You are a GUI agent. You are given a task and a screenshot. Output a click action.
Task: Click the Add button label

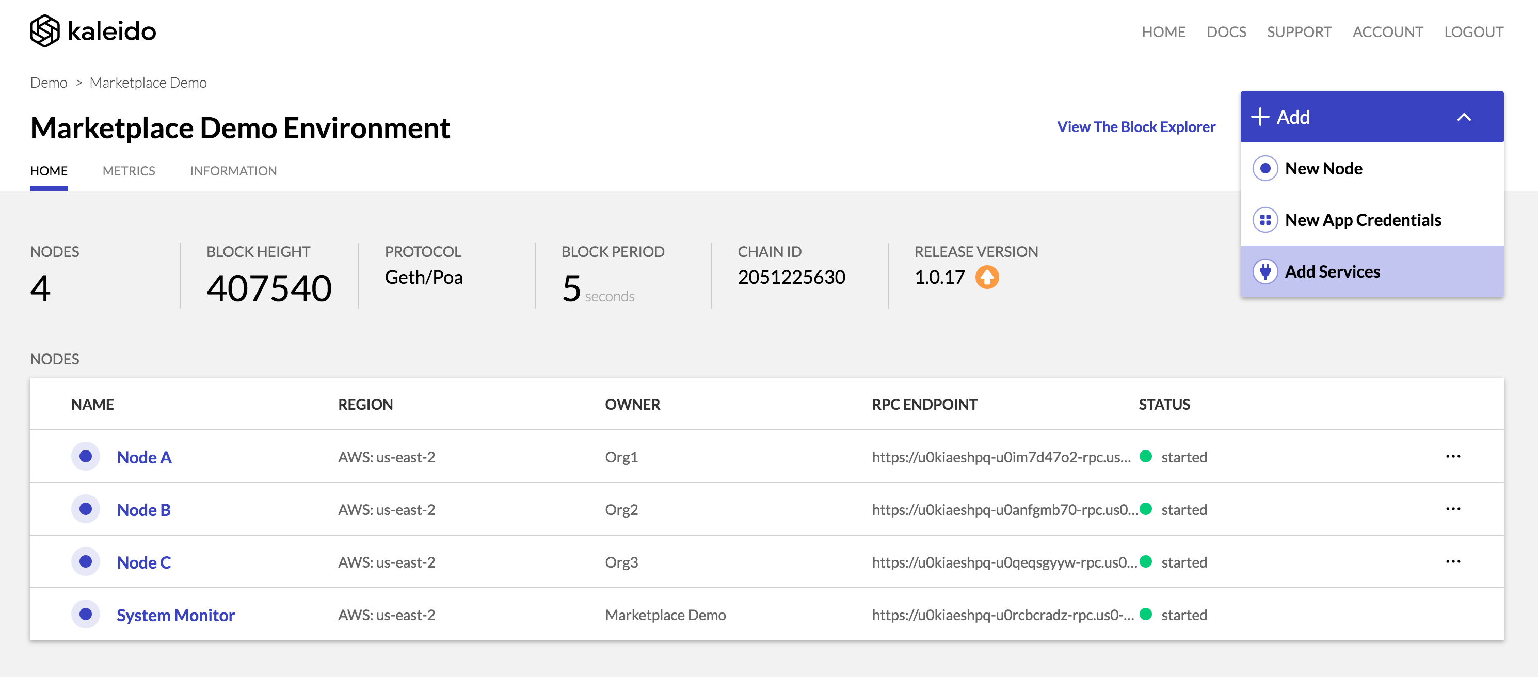1293,117
